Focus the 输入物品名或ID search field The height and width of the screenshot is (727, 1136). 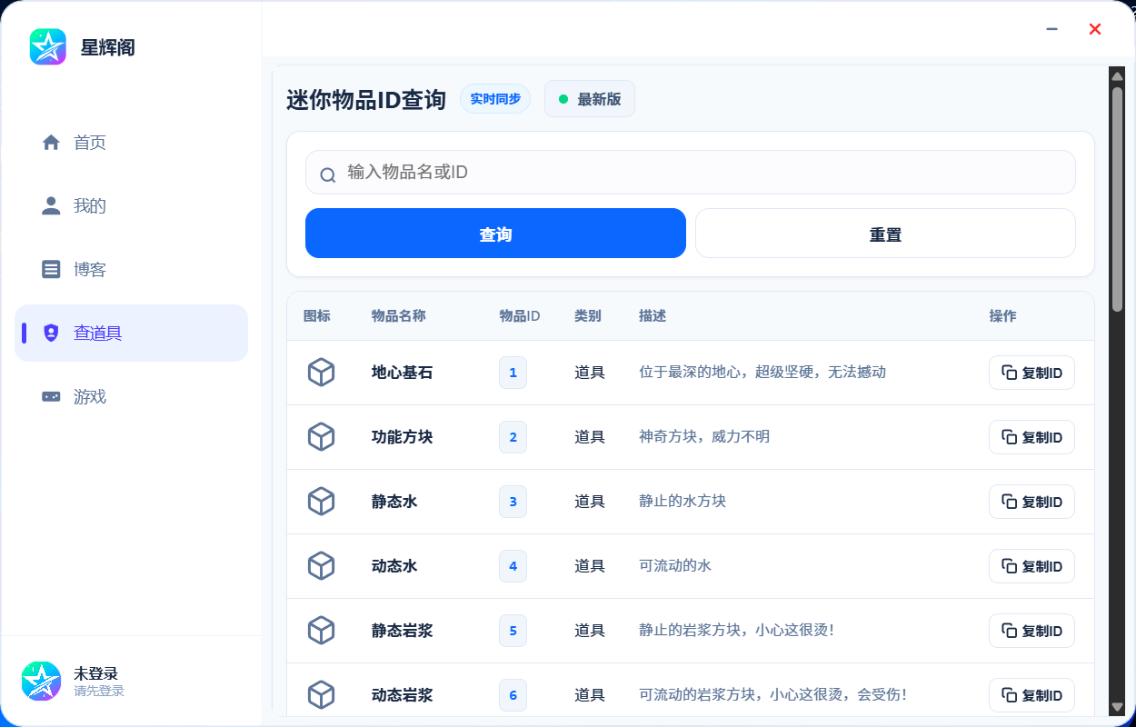(691, 172)
